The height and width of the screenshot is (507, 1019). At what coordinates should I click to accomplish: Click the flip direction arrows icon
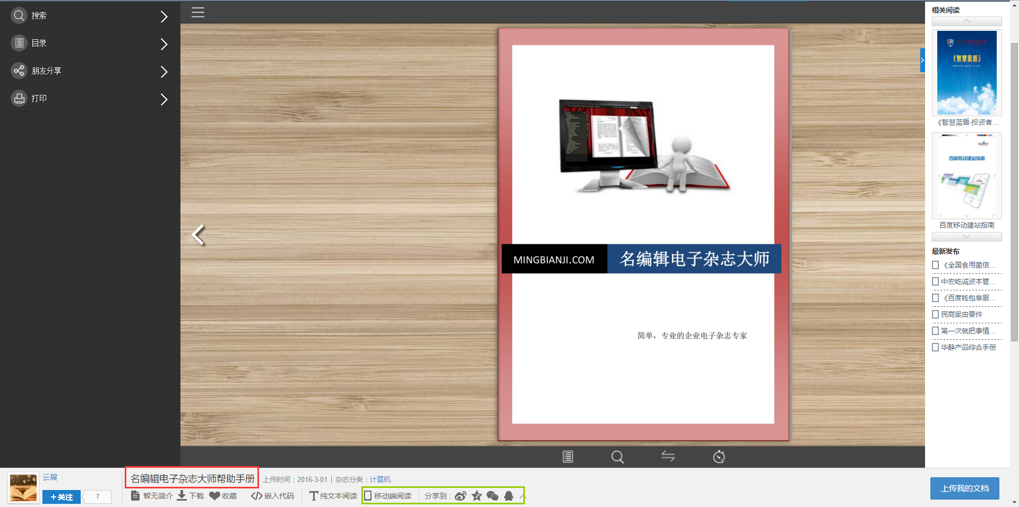[x=668, y=456]
